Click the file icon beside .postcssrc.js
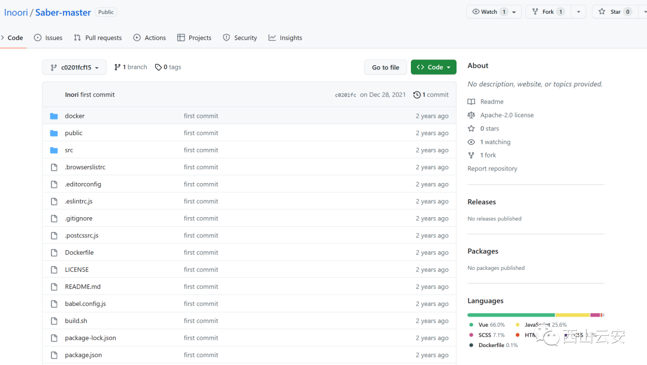The image size is (647, 365). tap(54, 236)
